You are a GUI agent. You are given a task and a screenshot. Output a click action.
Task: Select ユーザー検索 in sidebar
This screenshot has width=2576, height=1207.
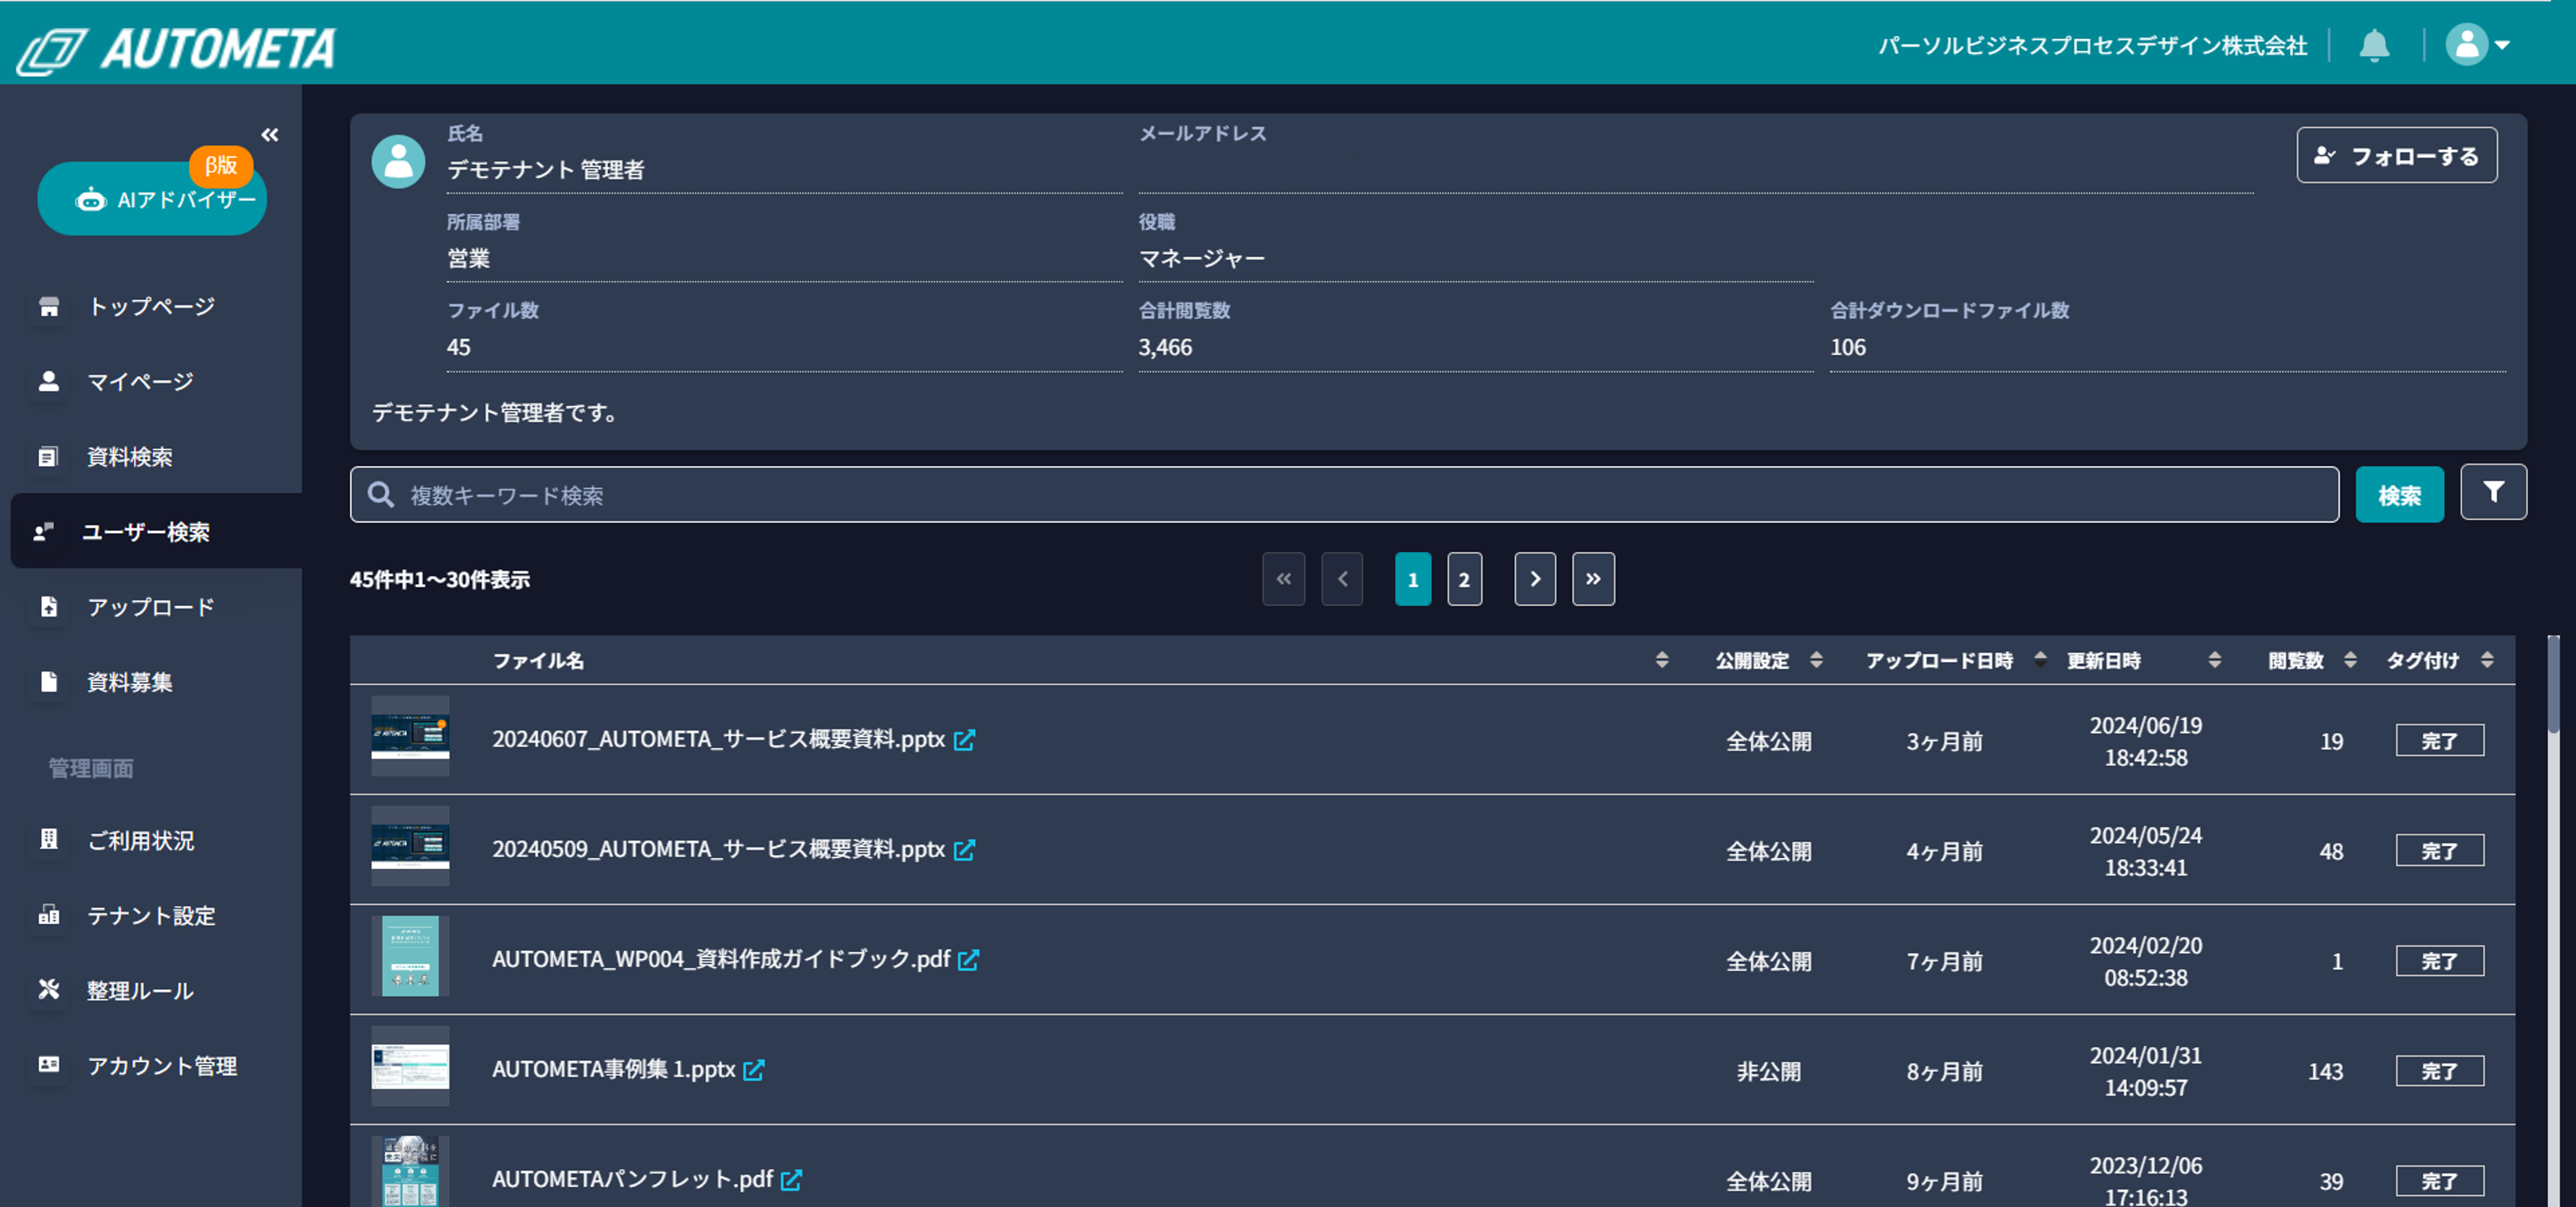pos(156,531)
